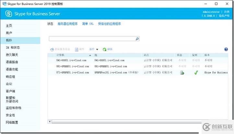The width and height of the screenshot is (234, 134).
Task: Switch to the 服务器应用程序 tab
Action: (x=68, y=24)
